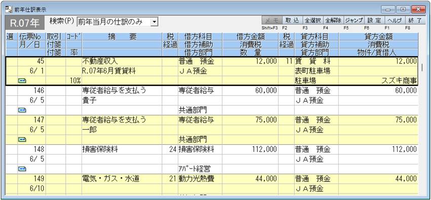Viewport: 431px width, 200px height.
Task: Click the memo icon in entry 147
Action: click(22, 140)
